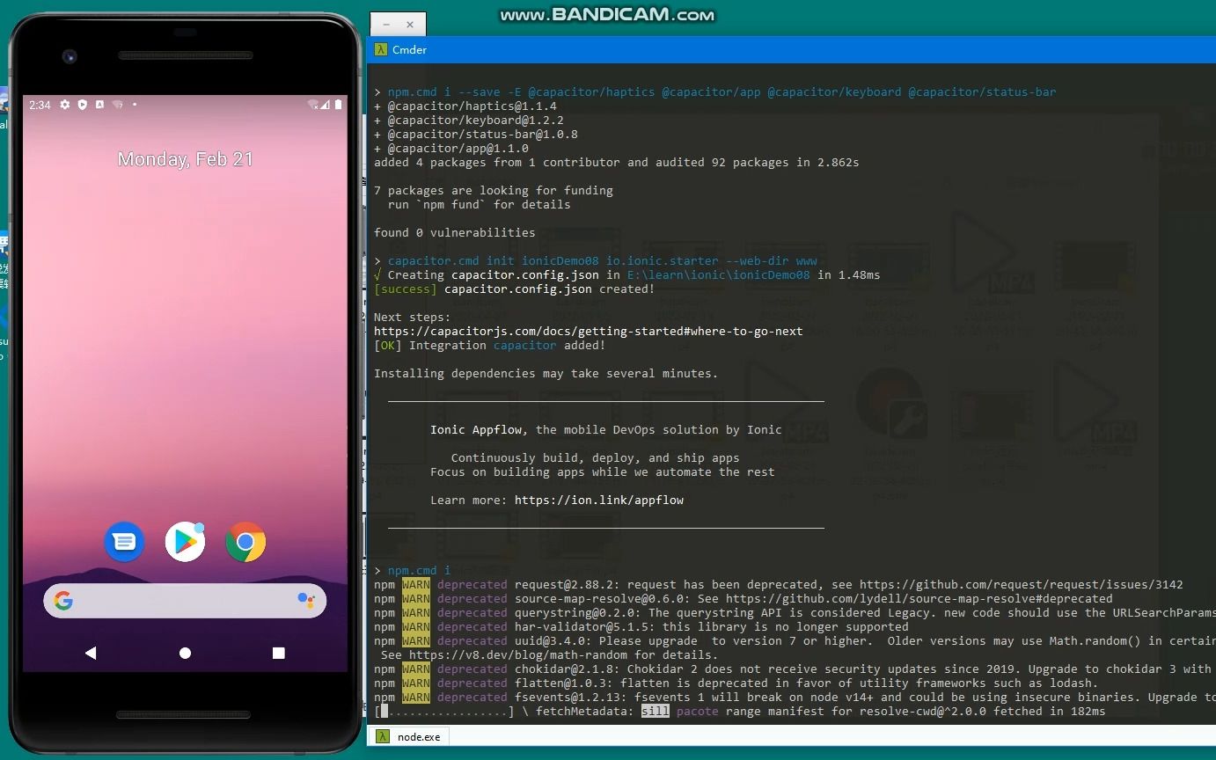This screenshot has height=760, width=1216.
Task: Click the Cmder window title bar text
Action: [409, 49]
